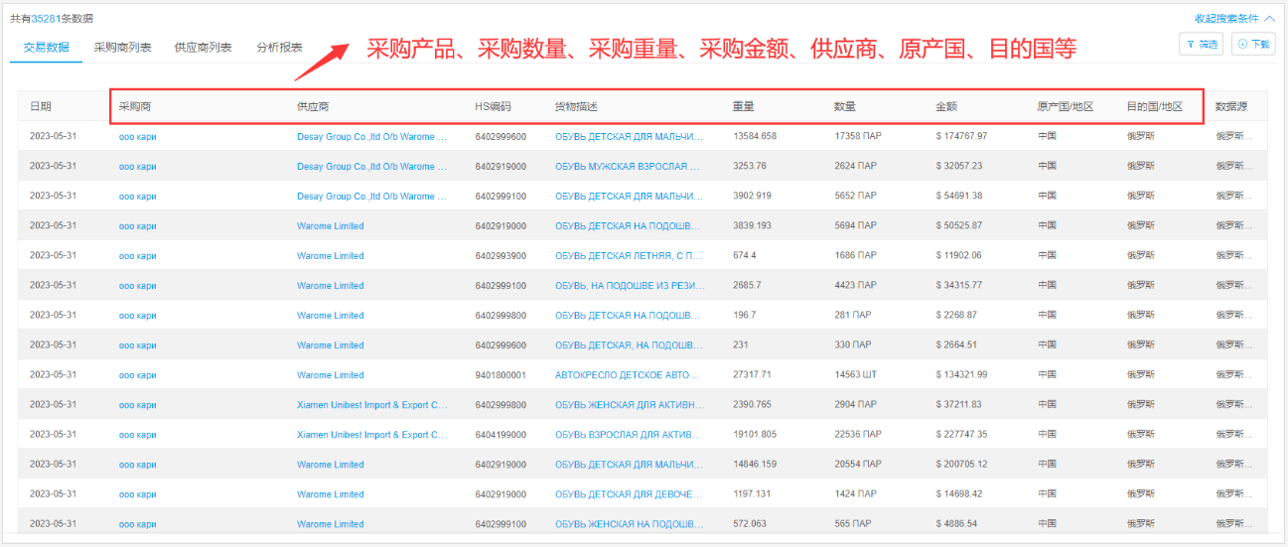Select amount $ 2268.87
Screen dimensions: 1288x547
(956, 315)
